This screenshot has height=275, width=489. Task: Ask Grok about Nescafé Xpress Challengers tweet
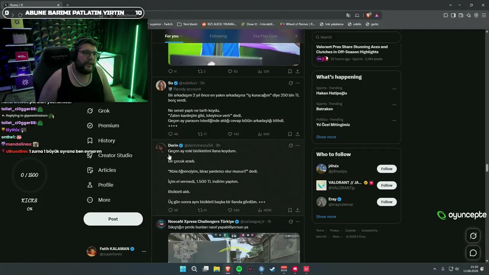pos(291,222)
